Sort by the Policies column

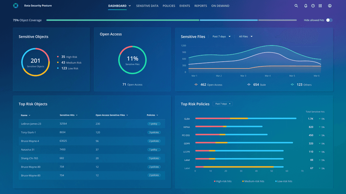tap(152, 115)
